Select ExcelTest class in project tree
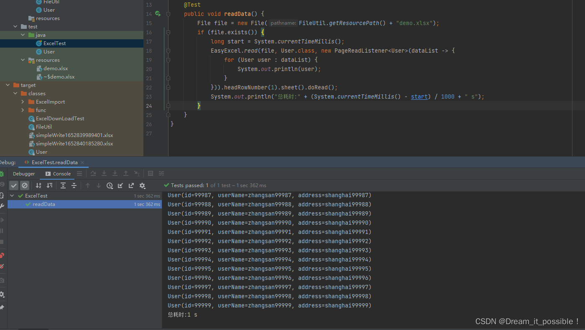Screen dimensions: 585x330 [x=55, y=43]
